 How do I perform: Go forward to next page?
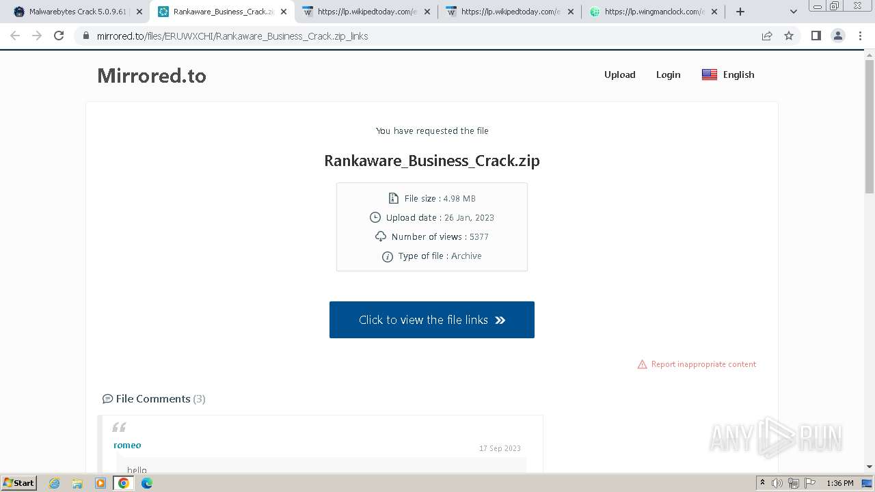pyautogui.click(x=37, y=36)
